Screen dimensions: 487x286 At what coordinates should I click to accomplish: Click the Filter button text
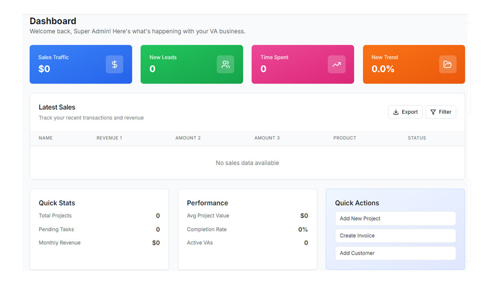point(445,112)
